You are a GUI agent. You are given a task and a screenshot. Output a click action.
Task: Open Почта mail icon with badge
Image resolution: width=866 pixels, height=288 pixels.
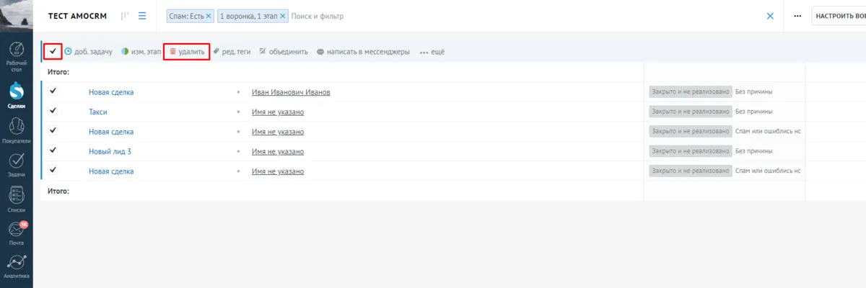tap(16, 233)
